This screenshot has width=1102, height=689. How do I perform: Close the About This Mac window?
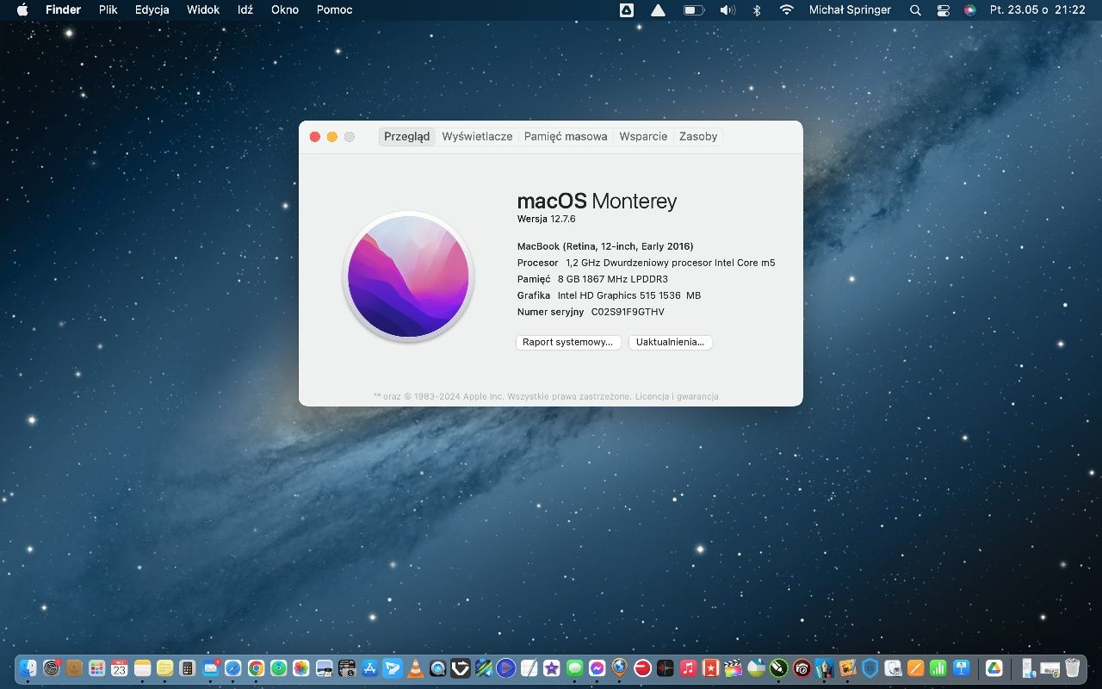pyautogui.click(x=315, y=137)
